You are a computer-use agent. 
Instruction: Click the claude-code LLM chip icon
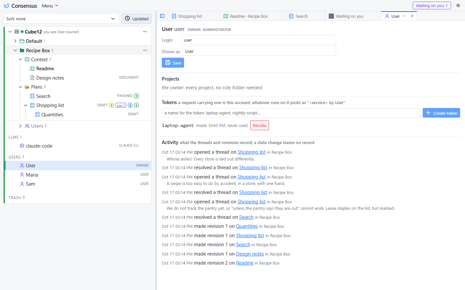[x=22, y=146]
